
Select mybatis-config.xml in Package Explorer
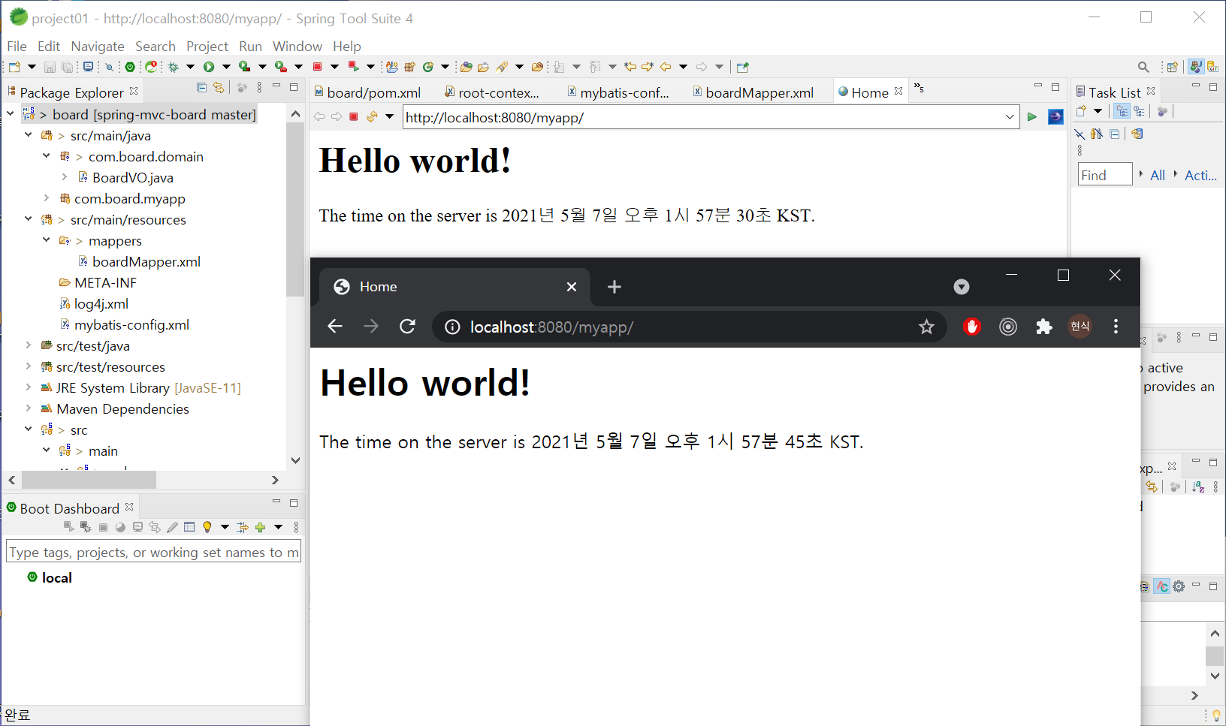tap(131, 324)
